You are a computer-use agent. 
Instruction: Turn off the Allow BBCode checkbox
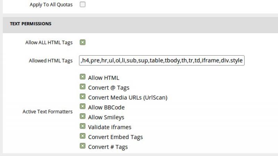pyautogui.click(x=83, y=107)
